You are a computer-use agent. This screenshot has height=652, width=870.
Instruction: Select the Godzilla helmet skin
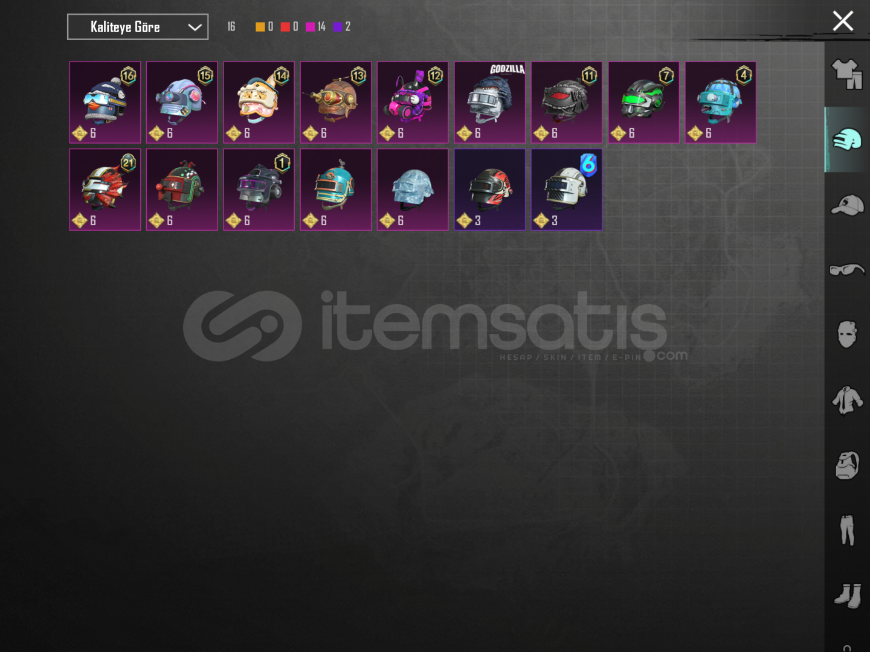pos(489,103)
